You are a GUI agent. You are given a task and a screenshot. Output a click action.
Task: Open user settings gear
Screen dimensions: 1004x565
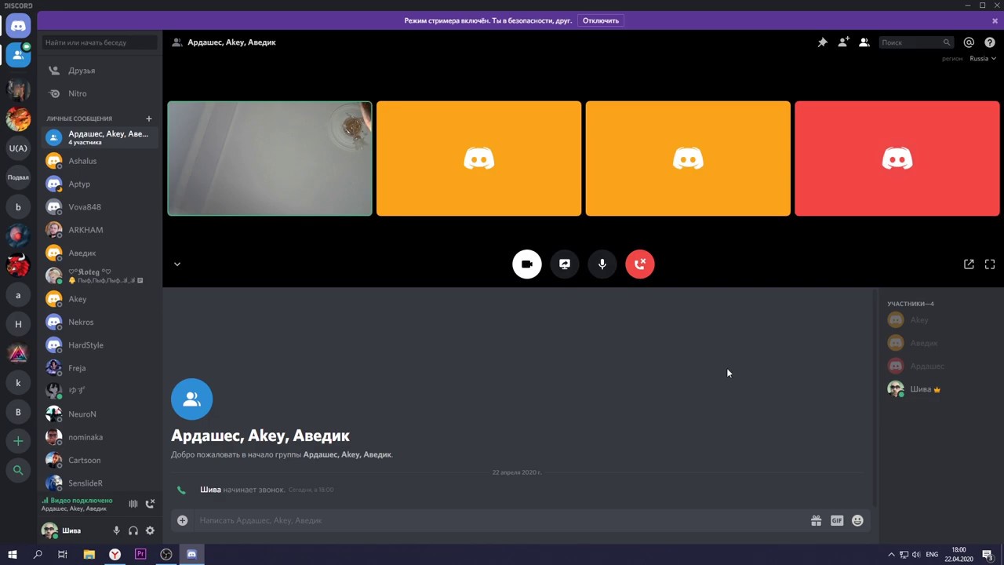pos(150,530)
